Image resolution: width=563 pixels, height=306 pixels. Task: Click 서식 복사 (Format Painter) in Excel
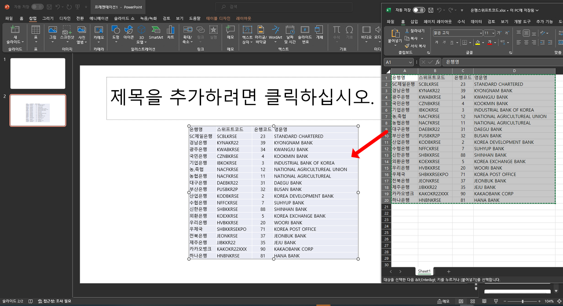415,46
